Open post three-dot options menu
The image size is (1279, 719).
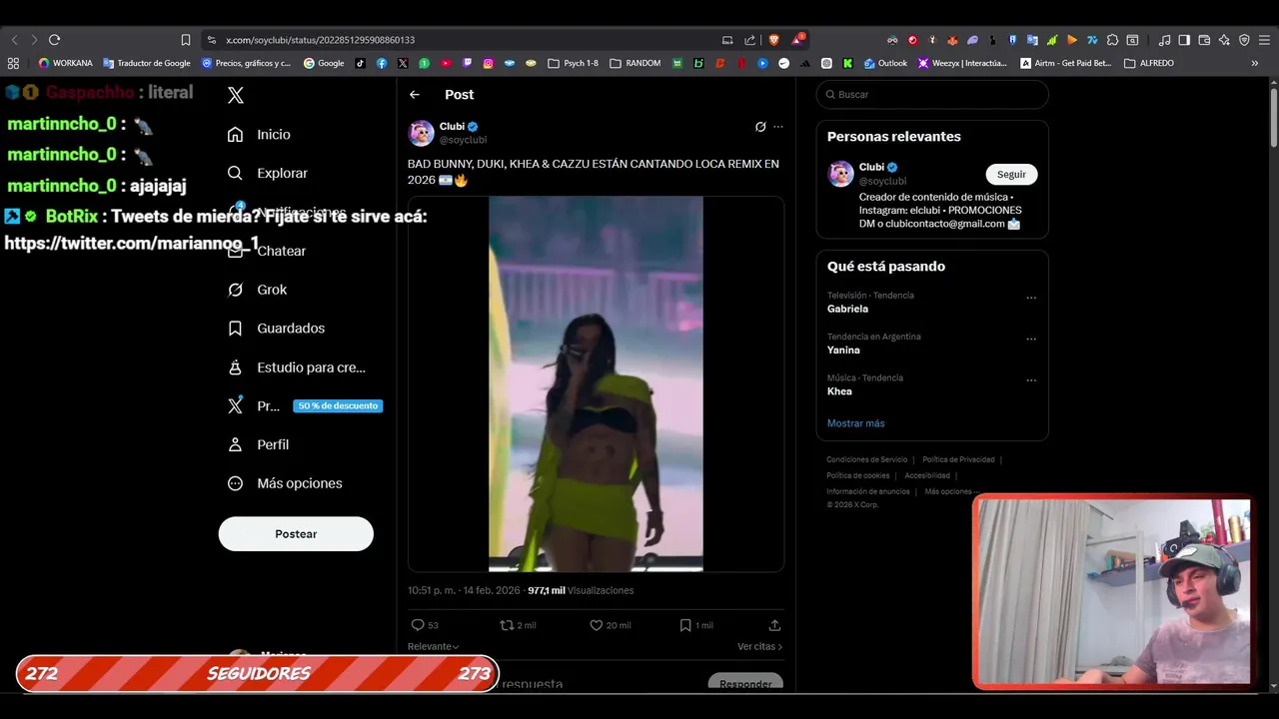click(x=778, y=127)
